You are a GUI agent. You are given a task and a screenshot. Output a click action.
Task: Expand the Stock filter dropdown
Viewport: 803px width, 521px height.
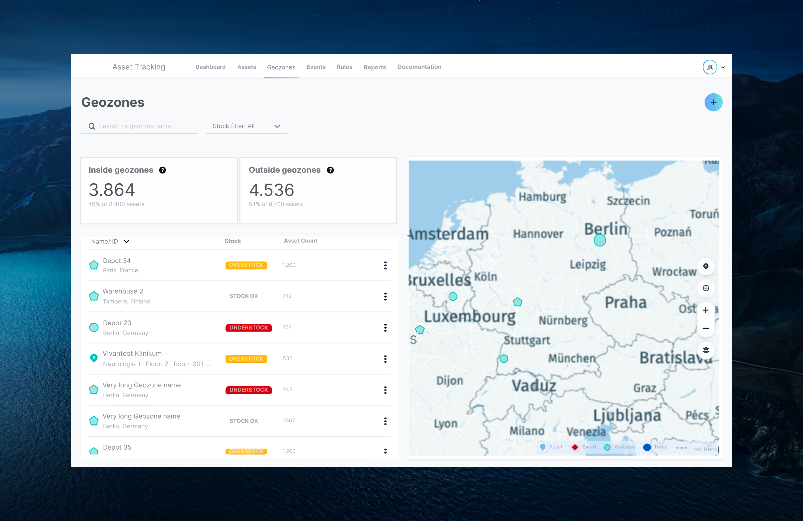click(x=247, y=126)
